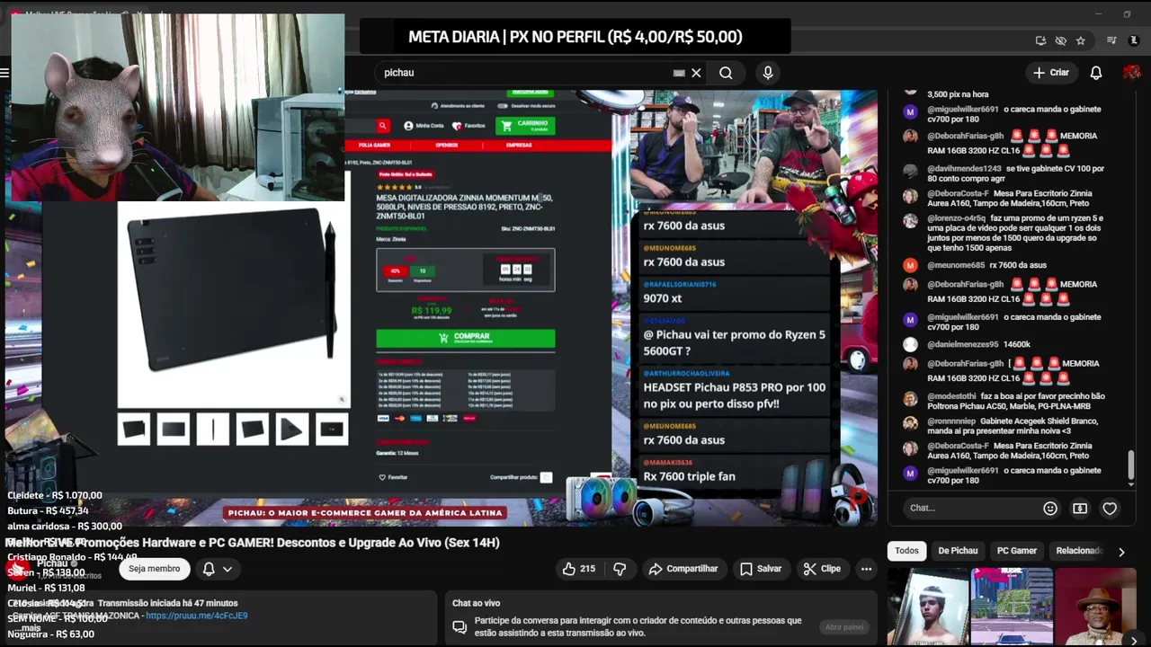The image size is (1151, 647).
Task: Open browser media controls icon
Action: click(1111, 40)
